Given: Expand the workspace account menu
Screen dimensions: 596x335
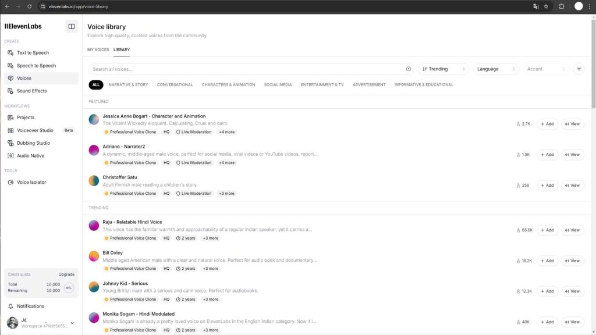Looking at the screenshot, I should click(72, 323).
